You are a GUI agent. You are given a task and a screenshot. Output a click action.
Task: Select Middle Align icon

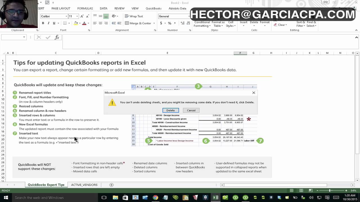[100, 16]
